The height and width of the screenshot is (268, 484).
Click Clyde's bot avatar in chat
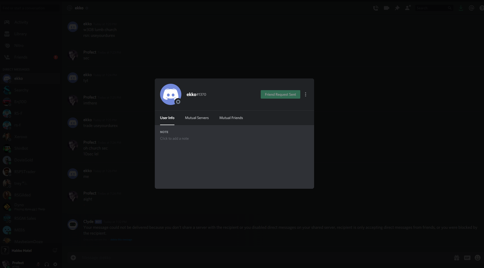(73, 225)
